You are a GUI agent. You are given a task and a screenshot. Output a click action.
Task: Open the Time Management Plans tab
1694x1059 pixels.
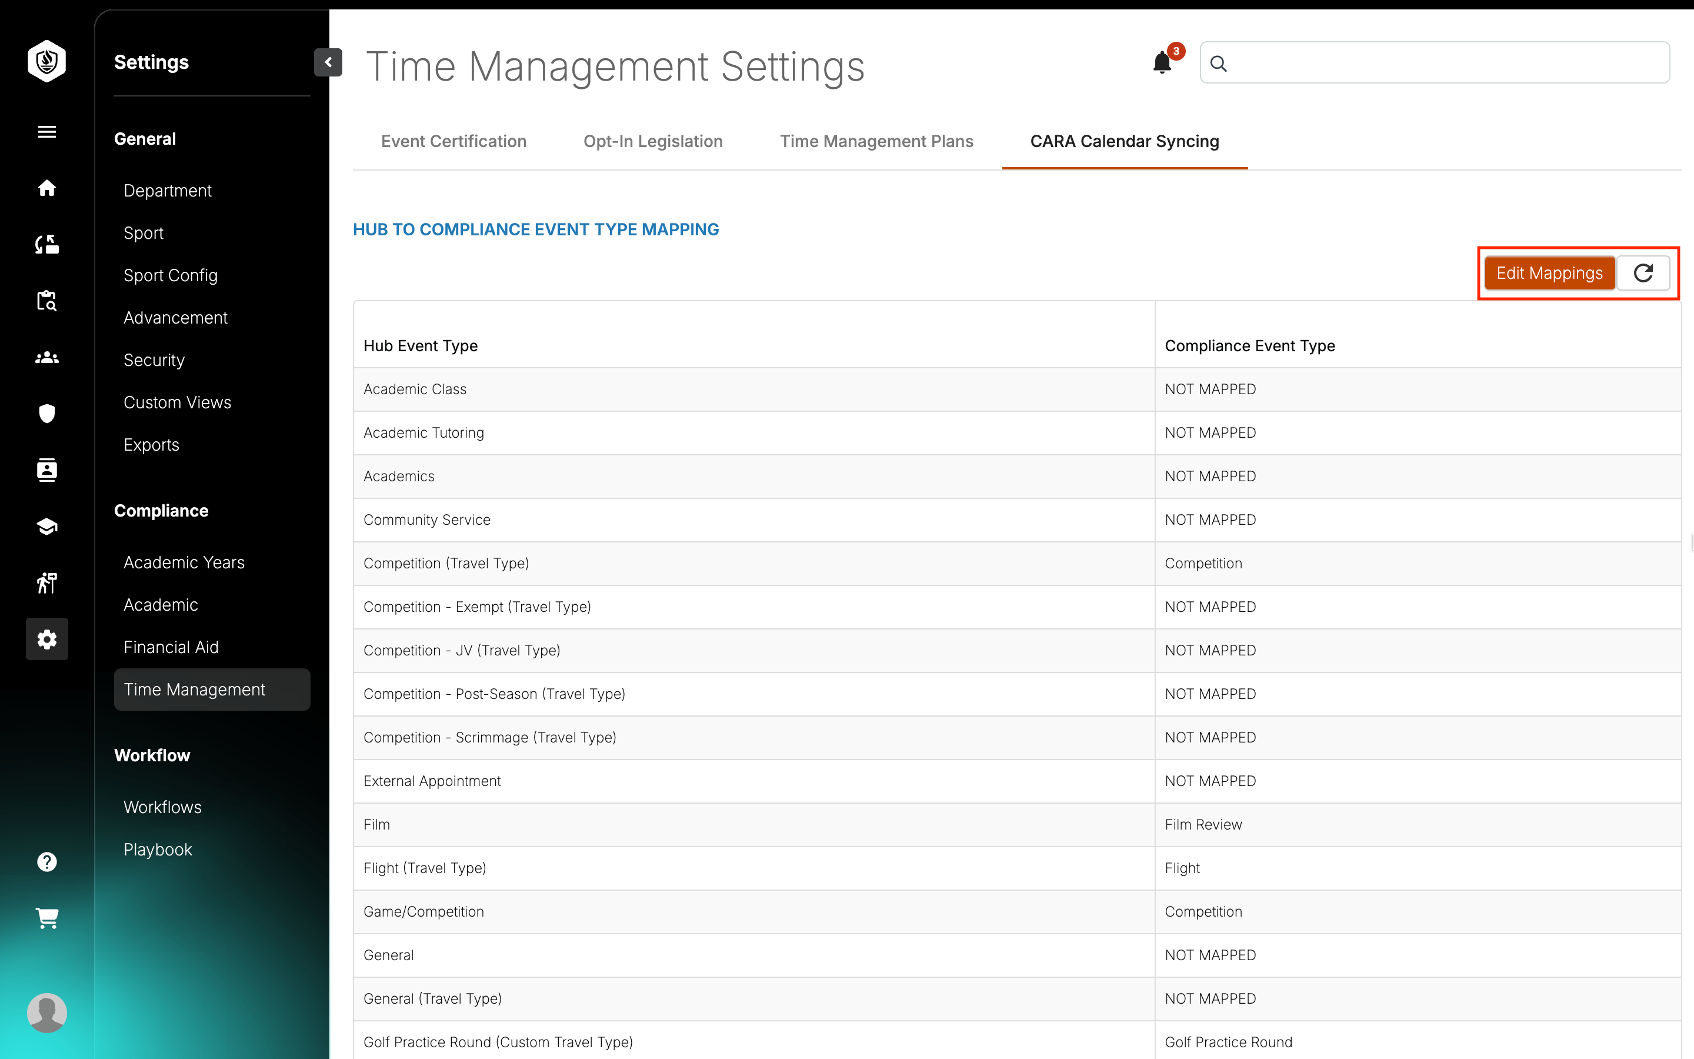click(x=876, y=141)
